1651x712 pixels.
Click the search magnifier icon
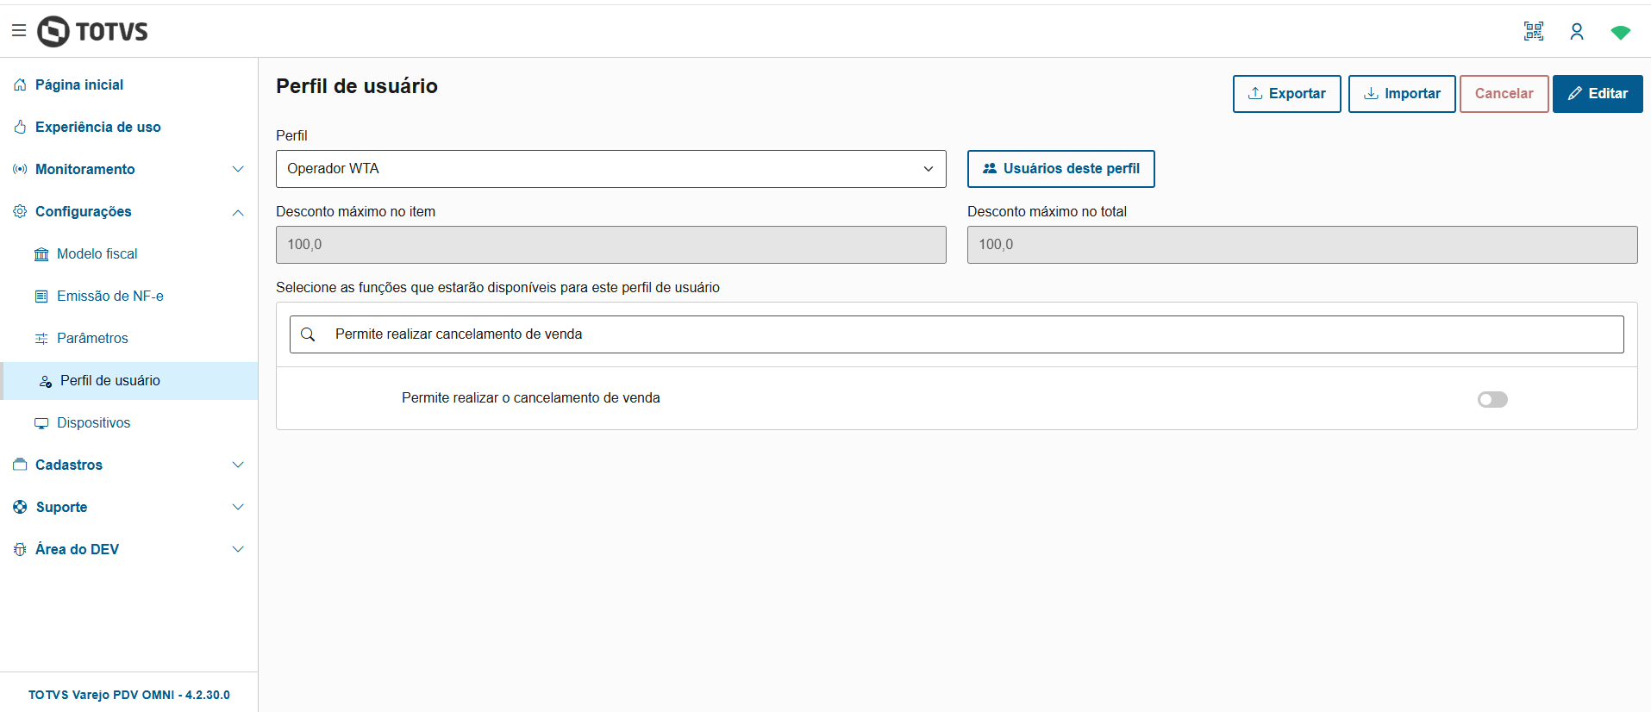(308, 334)
